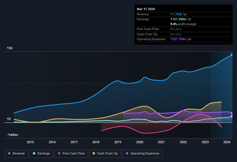Click the 2019 x-axis label
The height and width of the screenshot is (162, 237).
coord(118,142)
